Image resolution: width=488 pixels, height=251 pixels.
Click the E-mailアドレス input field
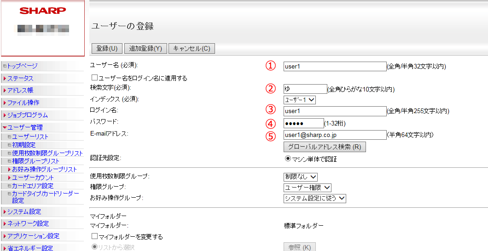(335, 135)
